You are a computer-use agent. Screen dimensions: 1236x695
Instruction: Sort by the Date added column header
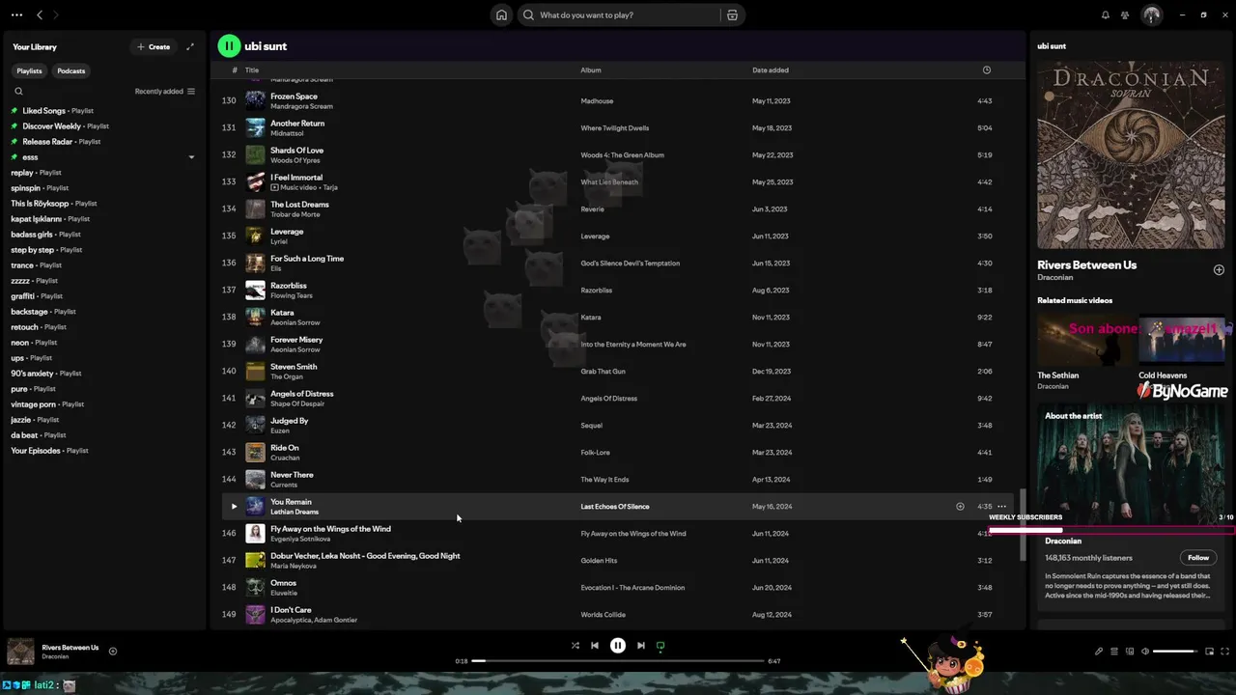[x=771, y=69]
